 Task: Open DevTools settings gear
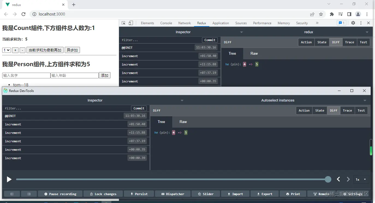[x=353, y=23]
